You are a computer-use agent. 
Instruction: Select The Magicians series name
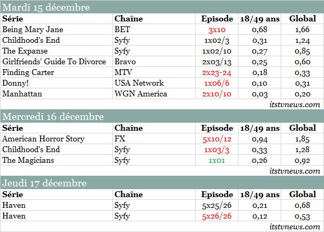click(x=27, y=160)
